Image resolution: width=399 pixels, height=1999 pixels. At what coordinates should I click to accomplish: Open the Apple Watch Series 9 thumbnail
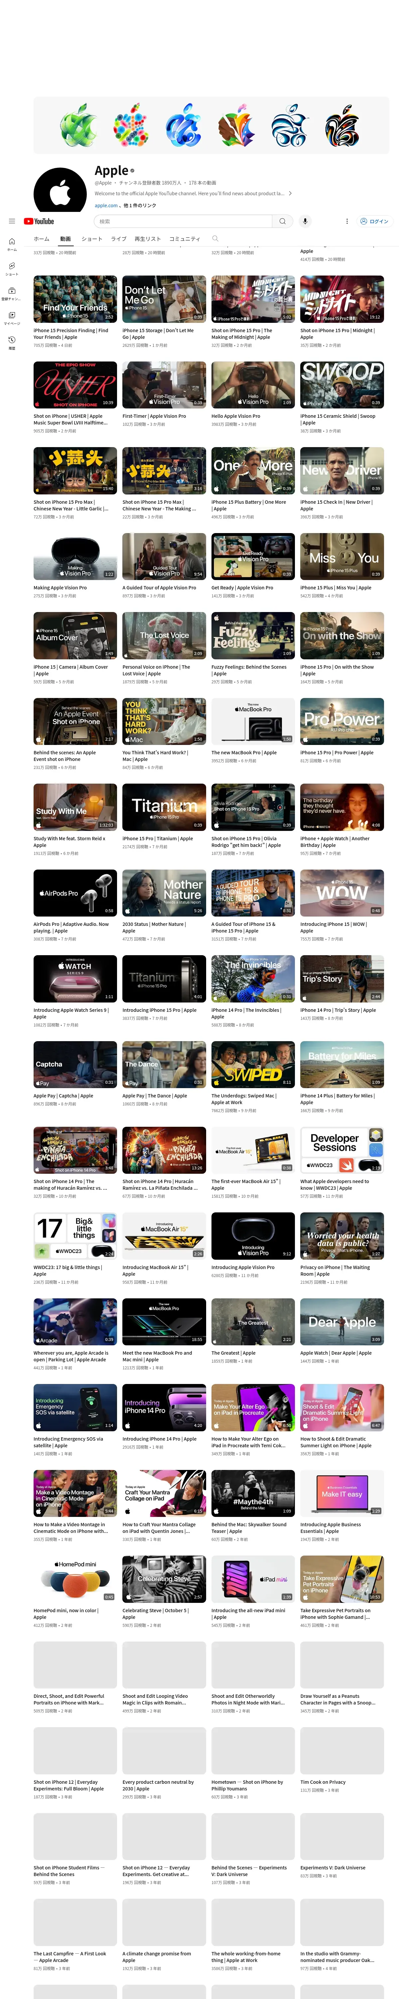[75, 979]
